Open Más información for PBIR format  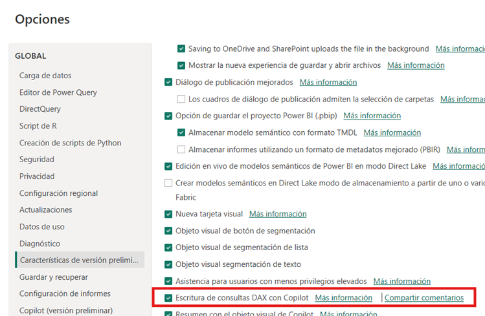(466, 150)
